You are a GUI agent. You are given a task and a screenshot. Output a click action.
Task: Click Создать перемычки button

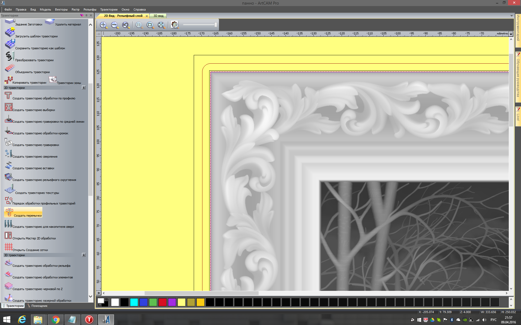tap(23, 213)
